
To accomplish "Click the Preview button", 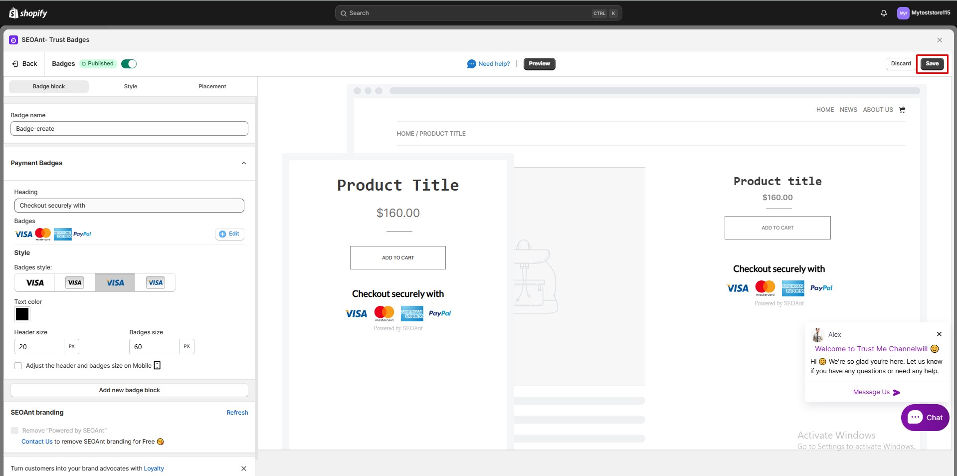I will [x=539, y=64].
